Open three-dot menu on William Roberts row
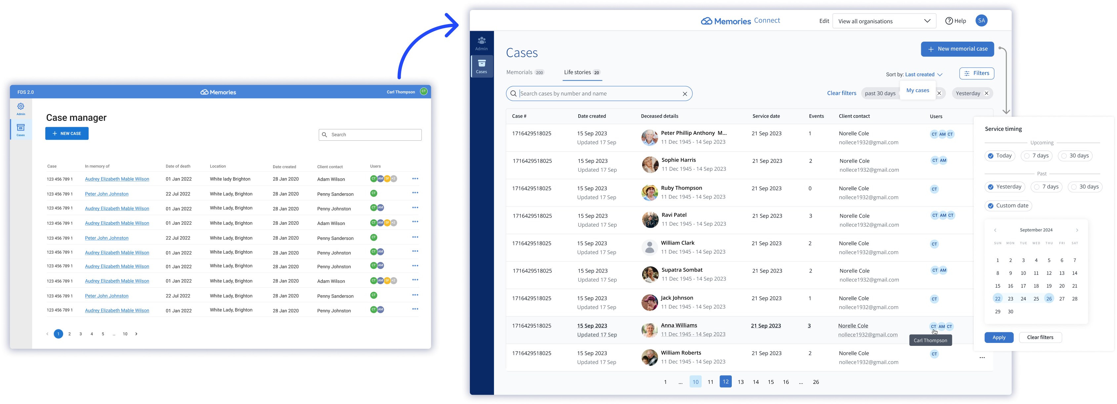Image resolution: width=1117 pixels, height=404 pixels. 982,358
